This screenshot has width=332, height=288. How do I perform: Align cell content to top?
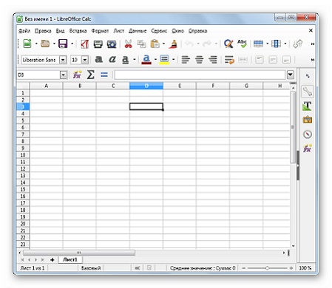(260, 60)
